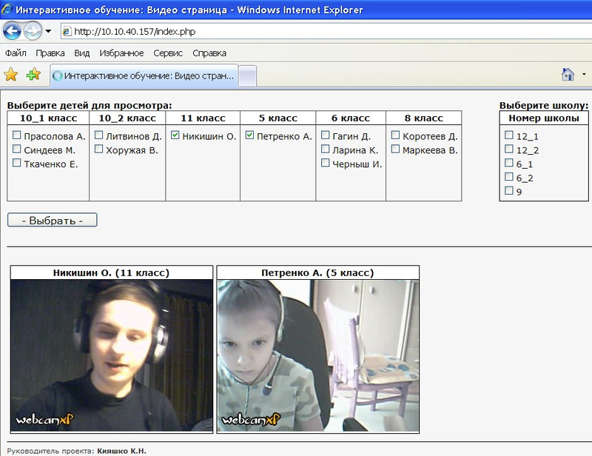Click the - Выбрать - button
The width and height of the screenshot is (592, 456).
pos(52,220)
